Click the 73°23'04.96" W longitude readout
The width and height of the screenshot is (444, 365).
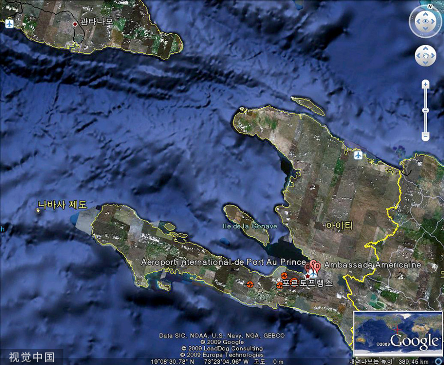(226, 361)
